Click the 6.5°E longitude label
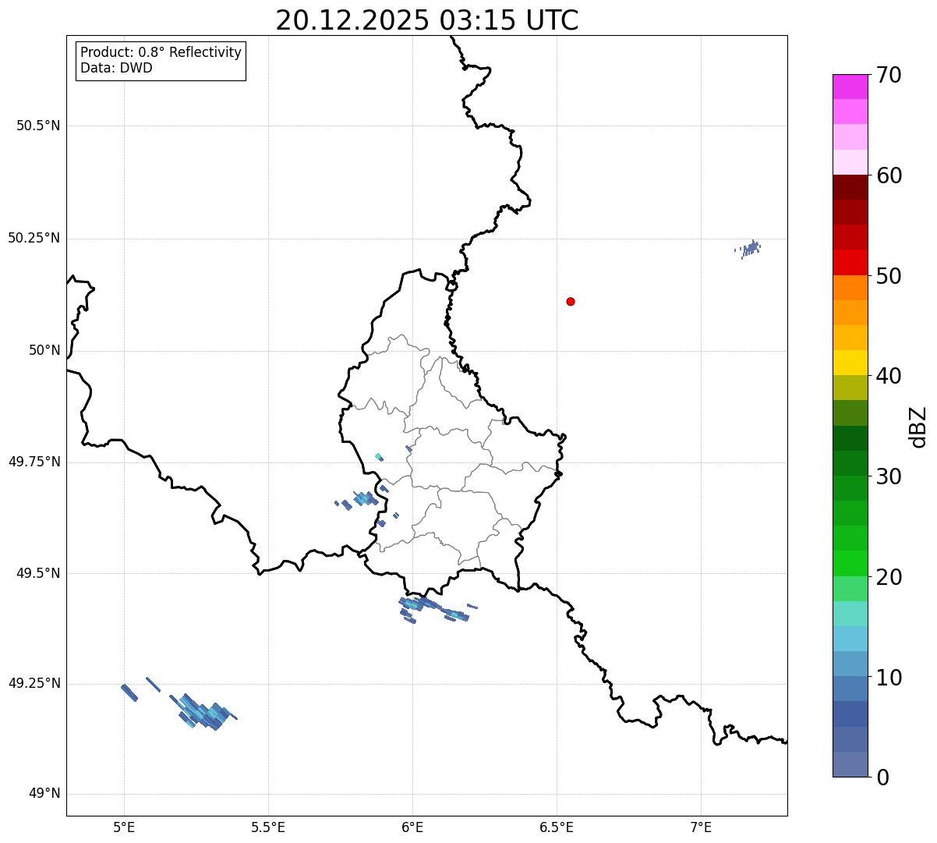This screenshot has height=843, width=937. 557,827
